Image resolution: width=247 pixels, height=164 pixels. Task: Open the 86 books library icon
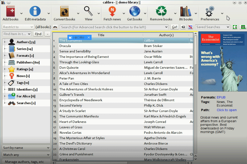click(186, 12)
